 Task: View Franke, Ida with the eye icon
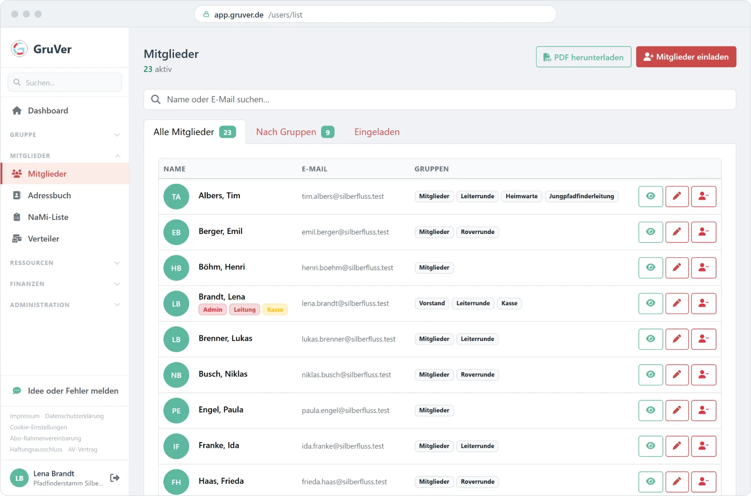651,446
